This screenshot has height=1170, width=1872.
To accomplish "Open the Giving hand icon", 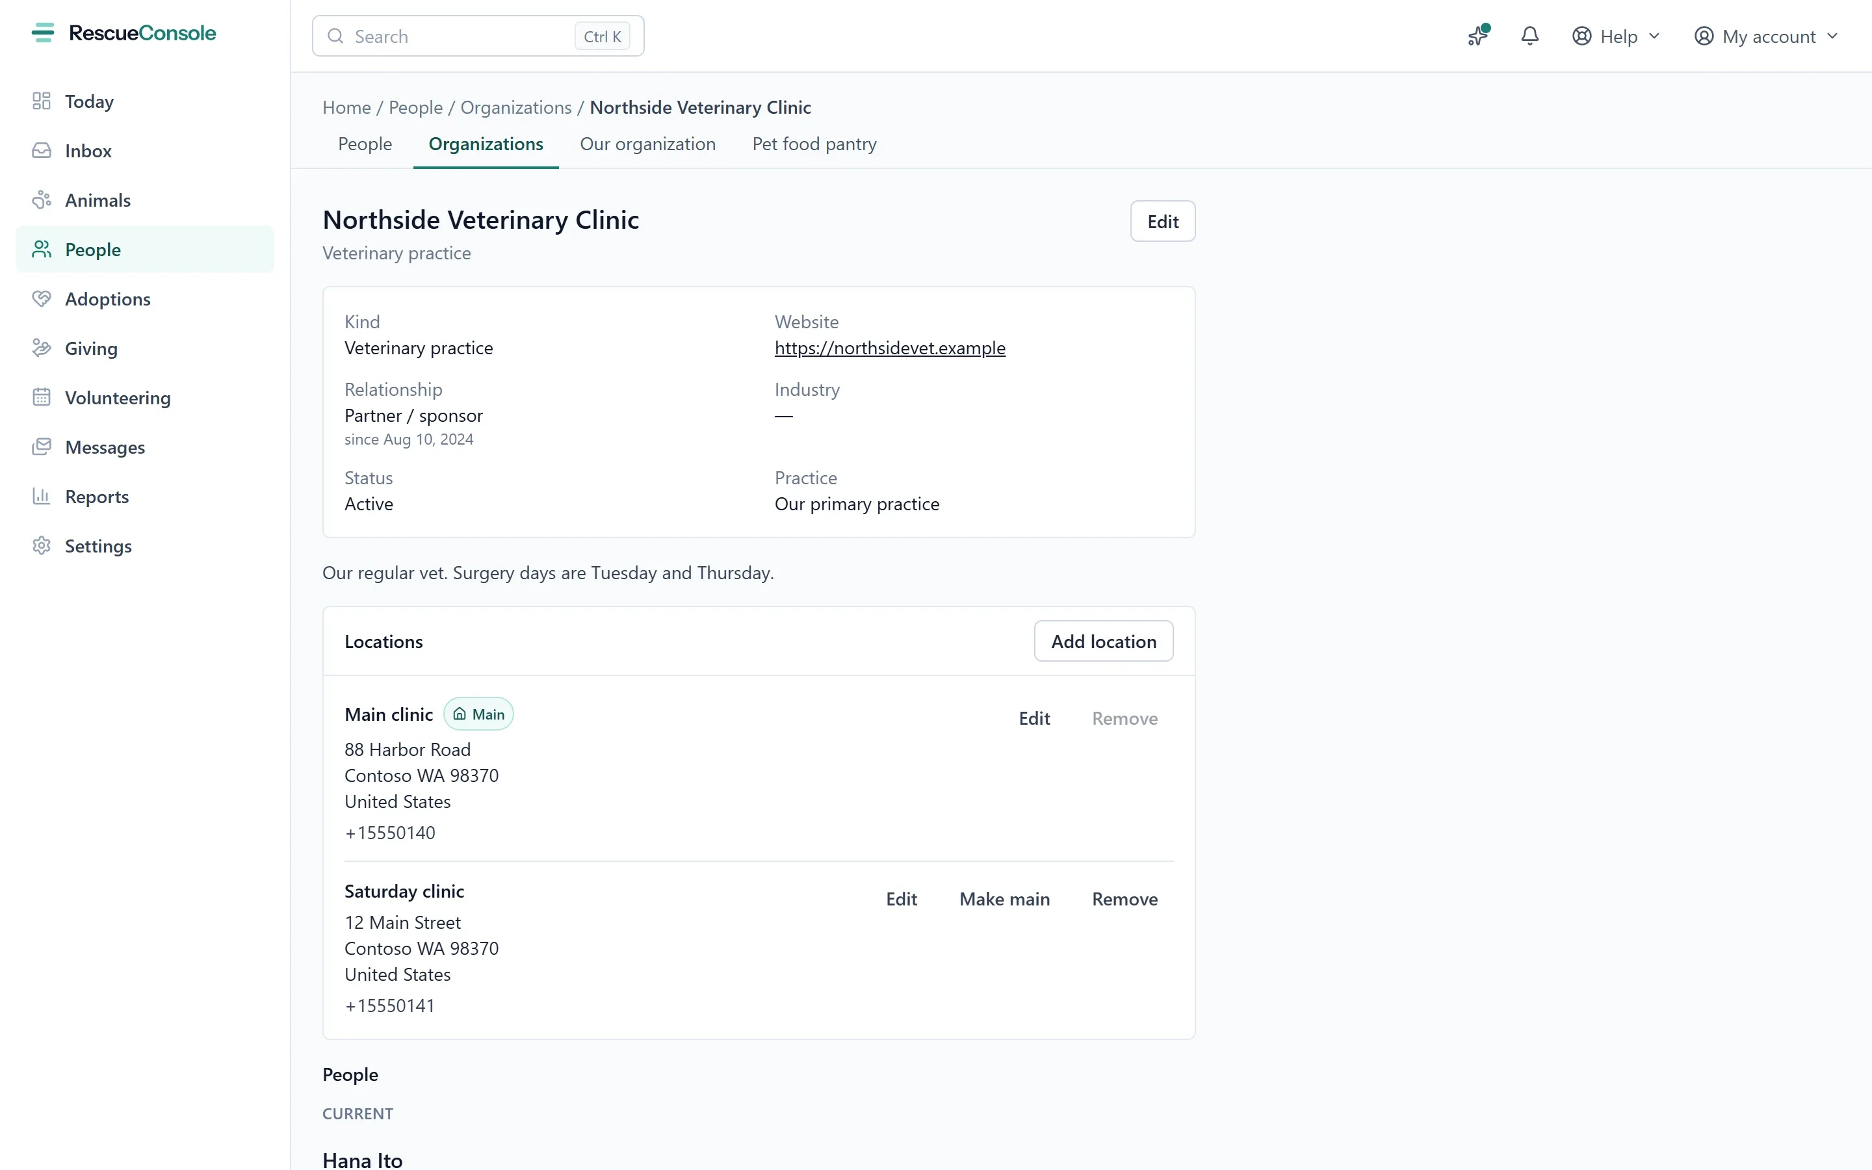I will 42,348.
